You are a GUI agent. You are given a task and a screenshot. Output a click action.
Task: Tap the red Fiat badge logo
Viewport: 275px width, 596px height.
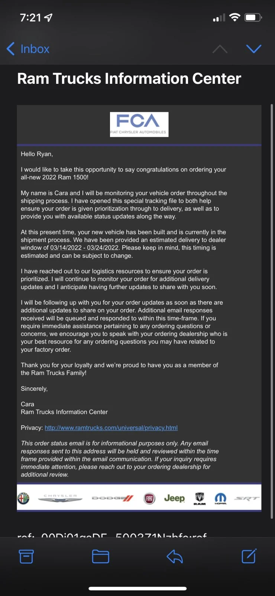149,498
